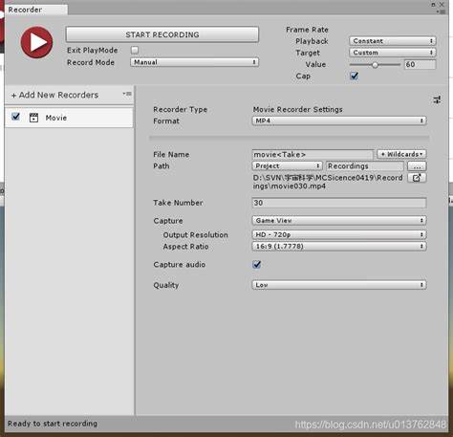The width and height of the screenshot is (453, 437).
Task: Open recorder list options menu icon
Action: click(127, 94)
